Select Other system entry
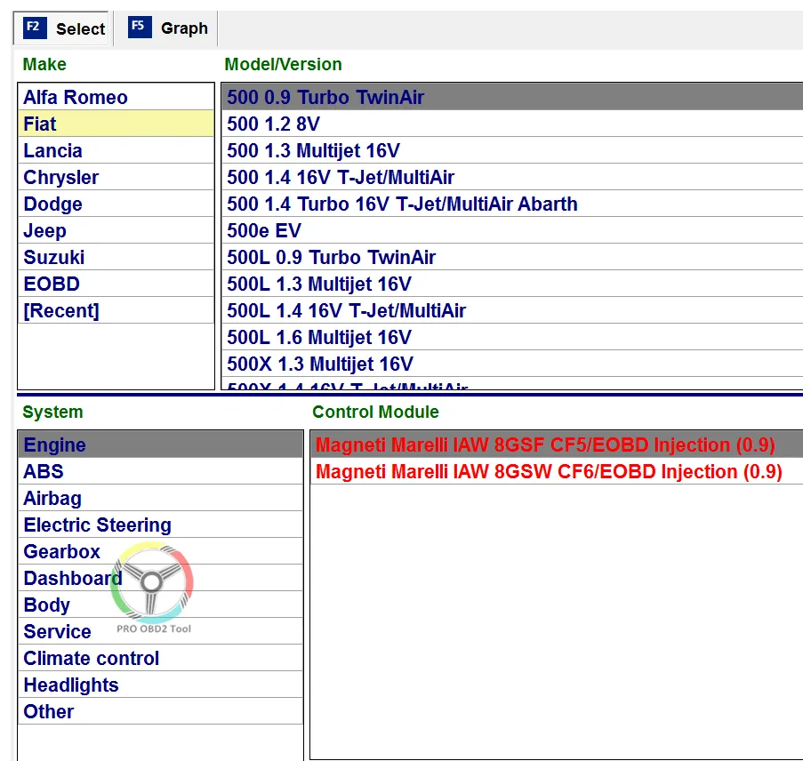The image size is (803, 761). click(x=160, y=711)
